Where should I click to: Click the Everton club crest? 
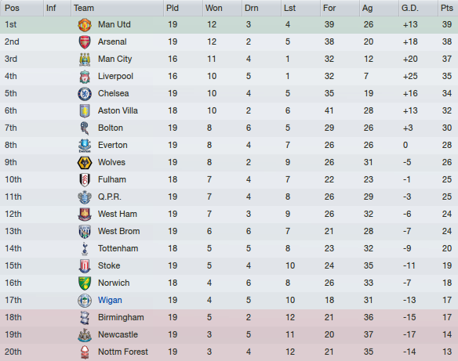click(85, 145)
